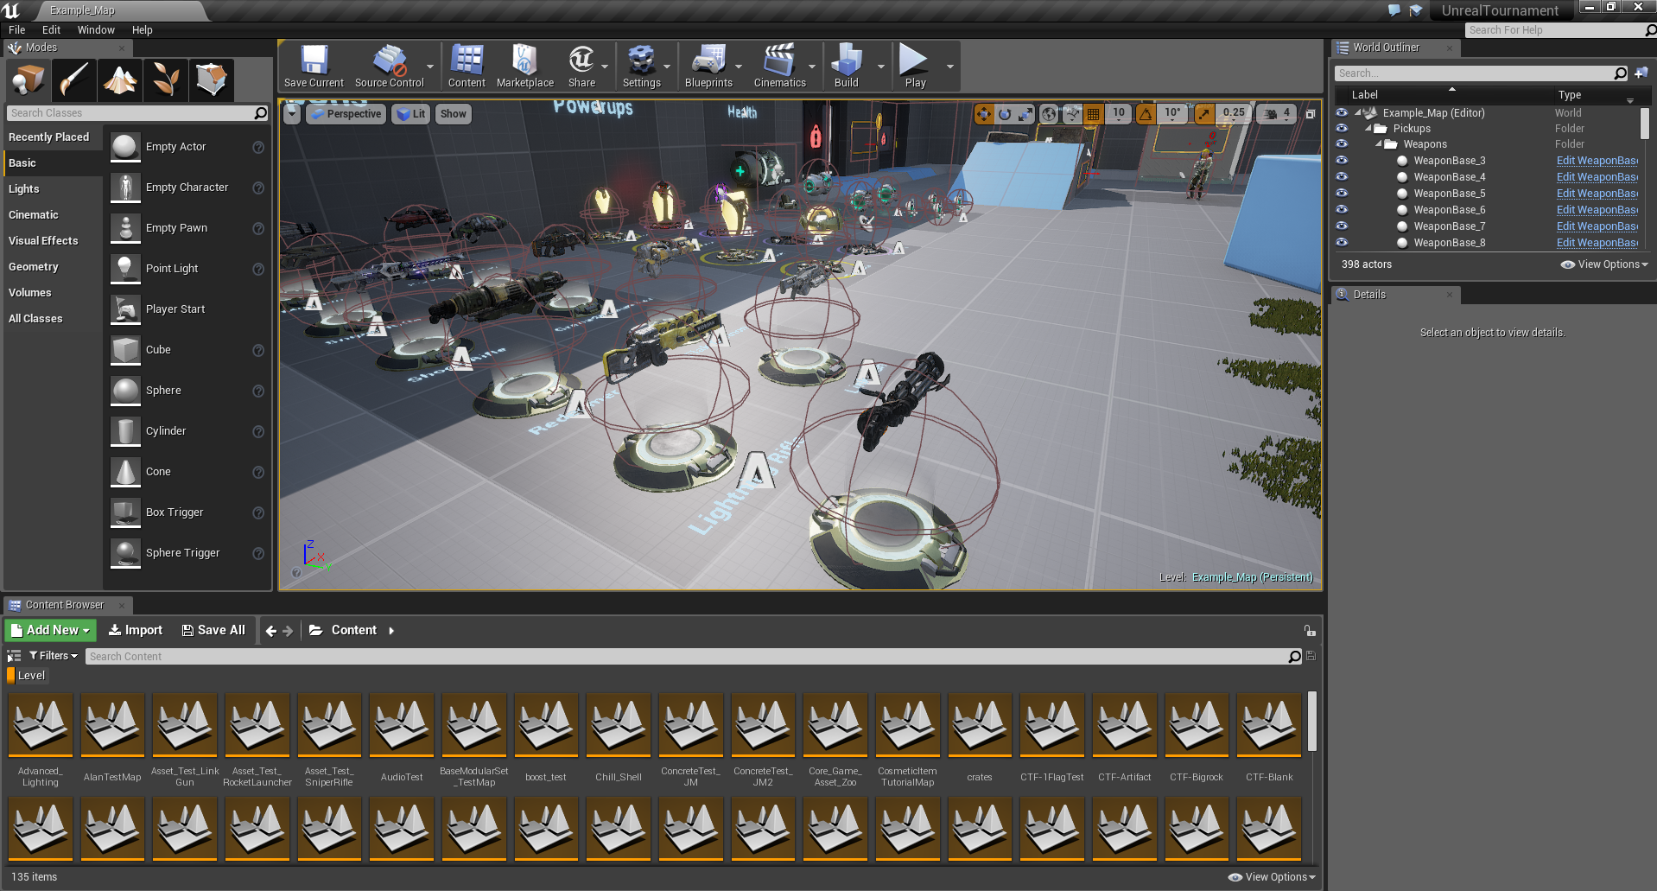Open the Play options dropdown arrow
The image size is (1657, 891).
[949, 67]
